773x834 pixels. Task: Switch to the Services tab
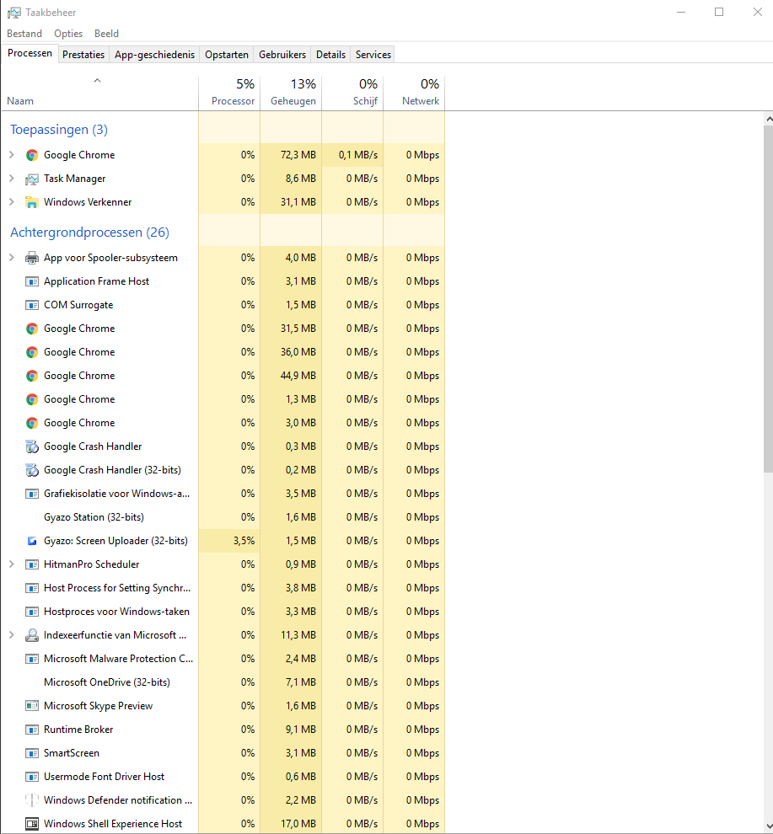click(x=373, y=54)
